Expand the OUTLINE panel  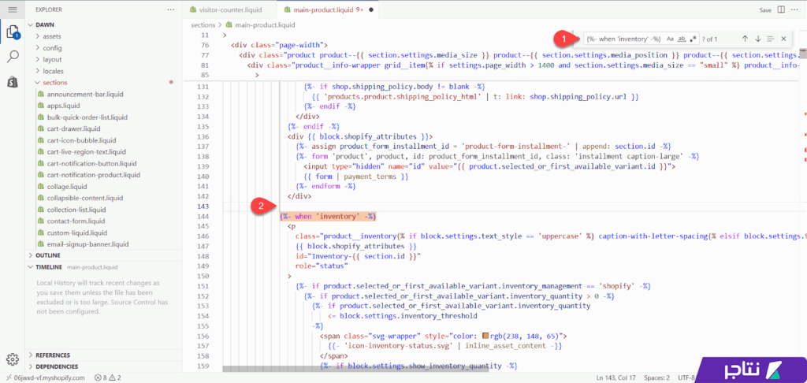49,255
